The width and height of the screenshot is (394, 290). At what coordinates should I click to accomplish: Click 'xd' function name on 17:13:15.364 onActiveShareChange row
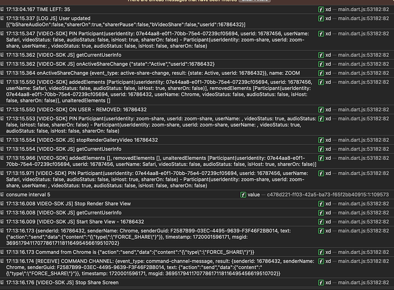[x=328, y=73]
